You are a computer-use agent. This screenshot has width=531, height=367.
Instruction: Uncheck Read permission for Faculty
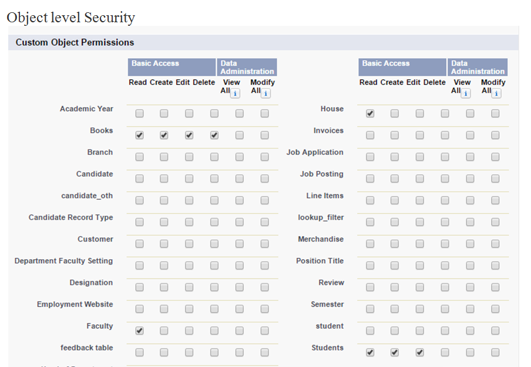click(x=139, y=331)
